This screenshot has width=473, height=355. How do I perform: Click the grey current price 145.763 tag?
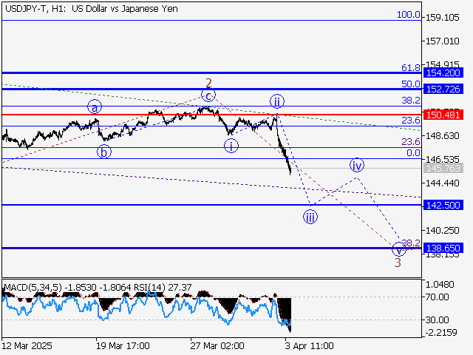tap(443, 169)
